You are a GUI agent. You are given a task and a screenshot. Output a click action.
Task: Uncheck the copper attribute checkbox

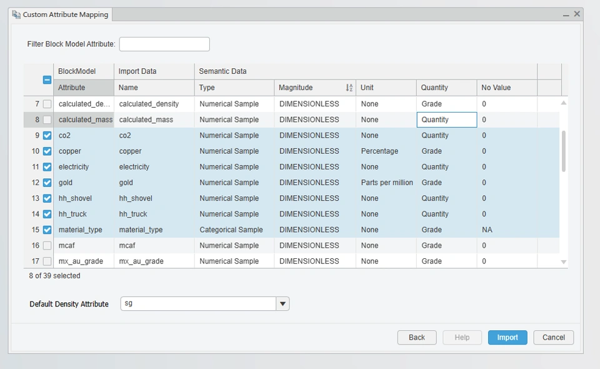[x=47, y=151]
